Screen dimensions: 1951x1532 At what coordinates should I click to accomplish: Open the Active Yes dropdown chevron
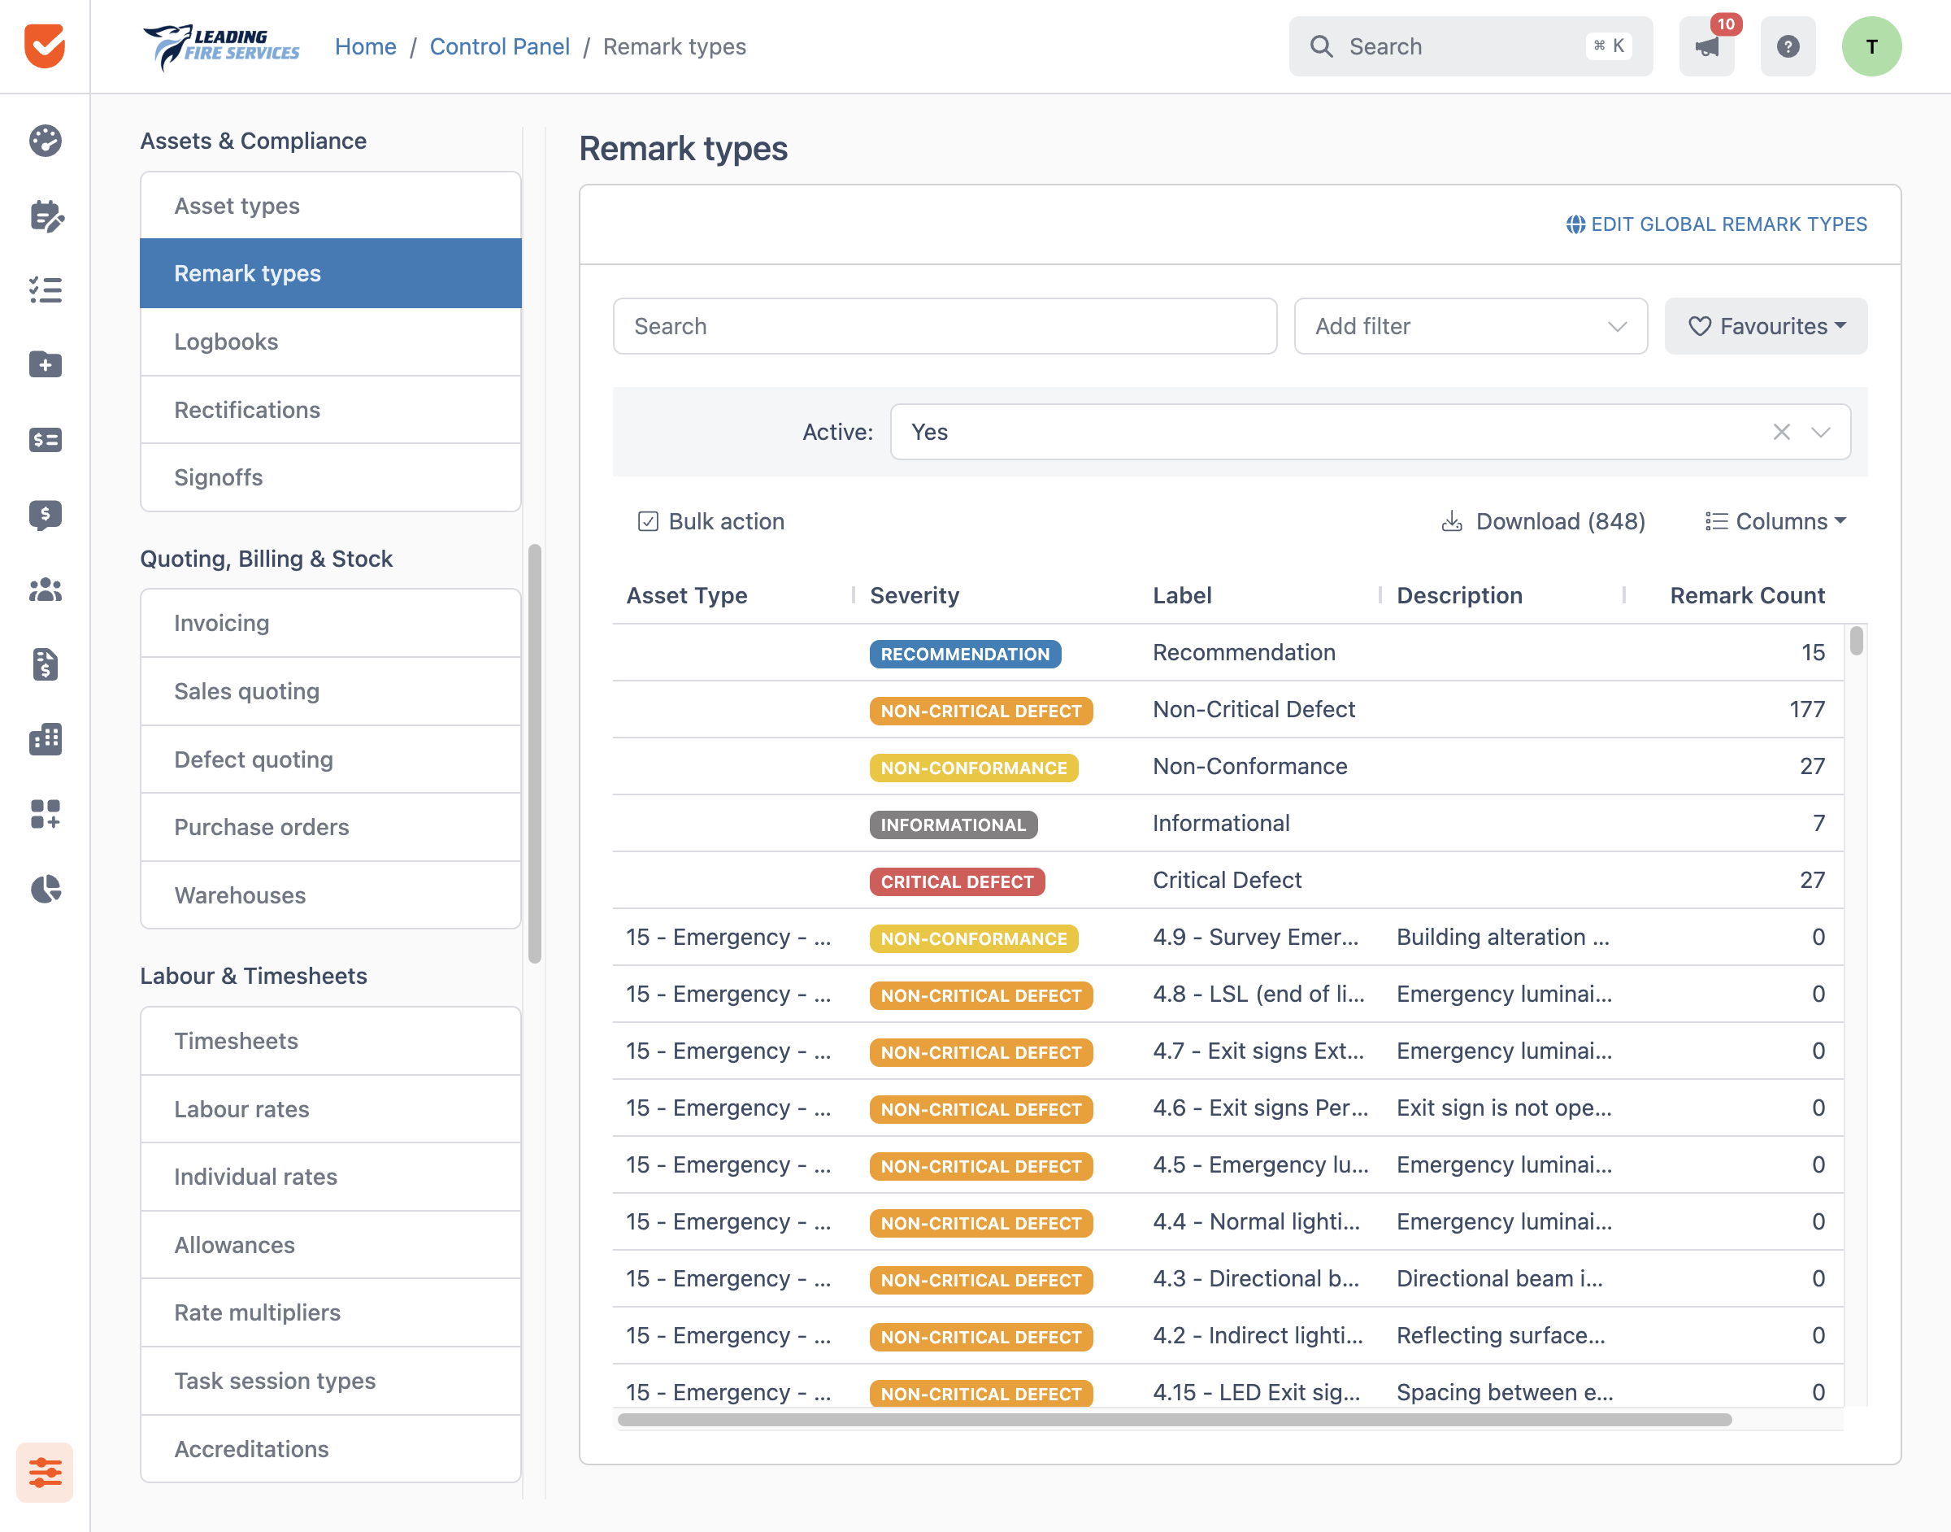(x=1820, y=433)
